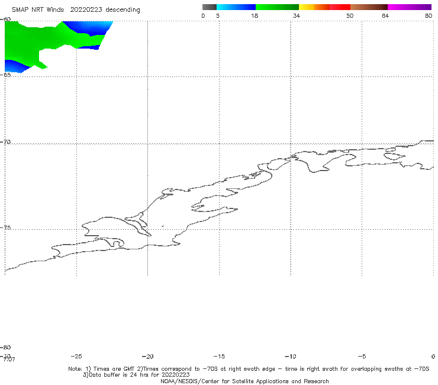Click the longitude label '-25'
This screenshot has width=438, height=385.
click(x=76, y=357)
